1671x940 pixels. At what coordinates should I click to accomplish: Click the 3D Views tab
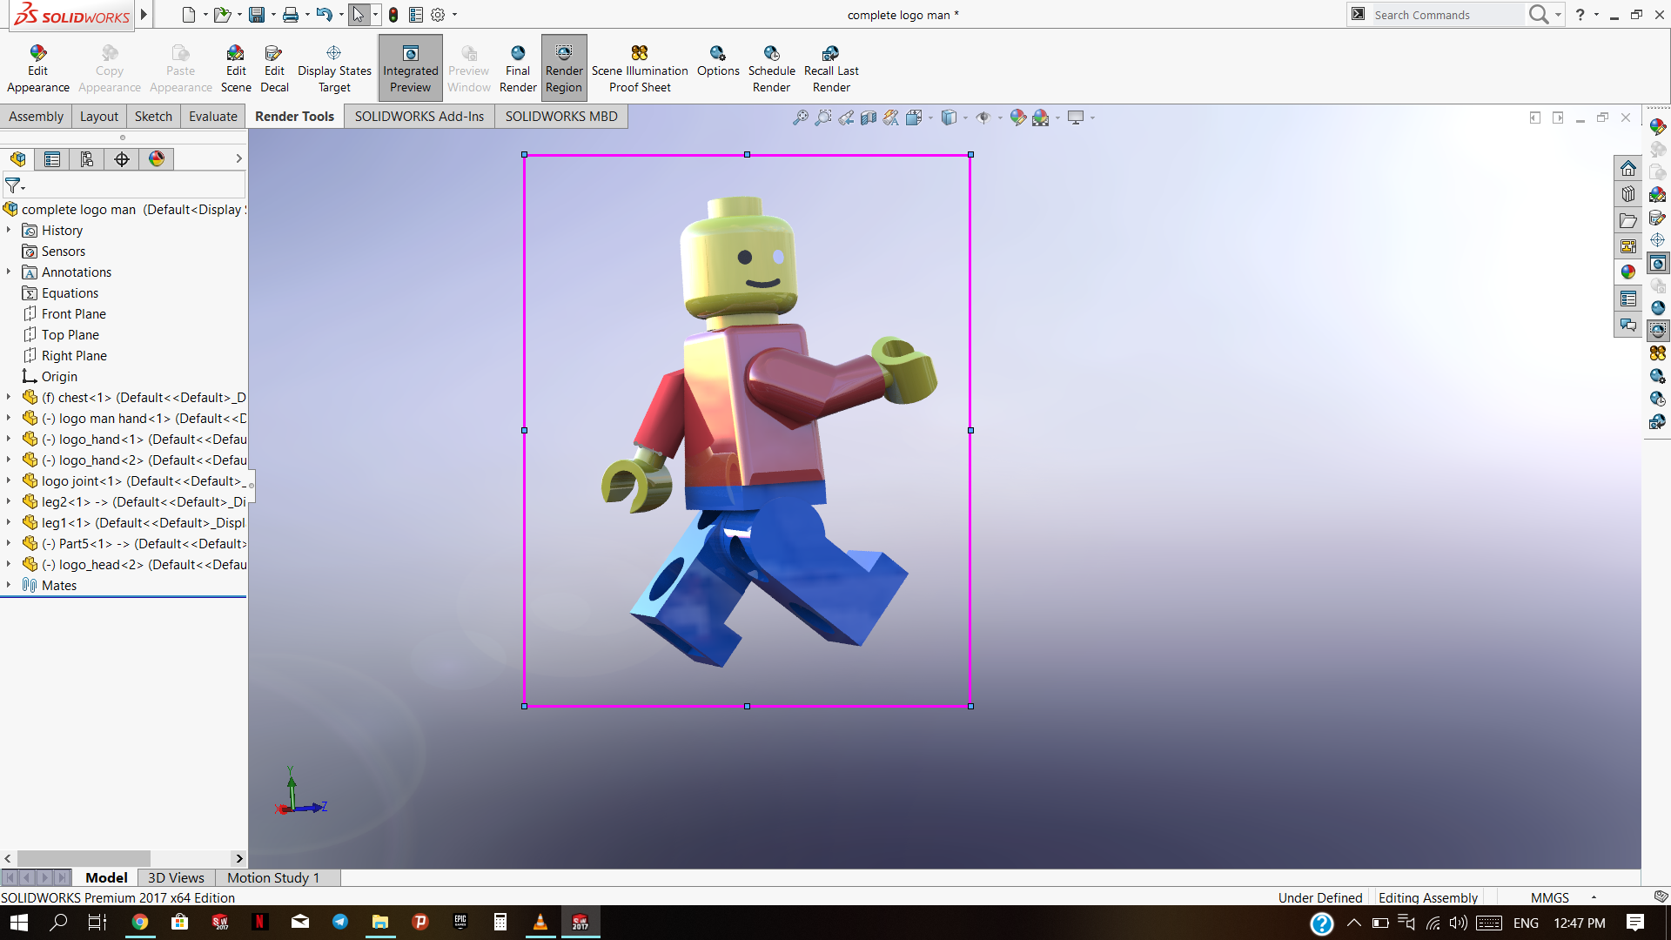176,878
